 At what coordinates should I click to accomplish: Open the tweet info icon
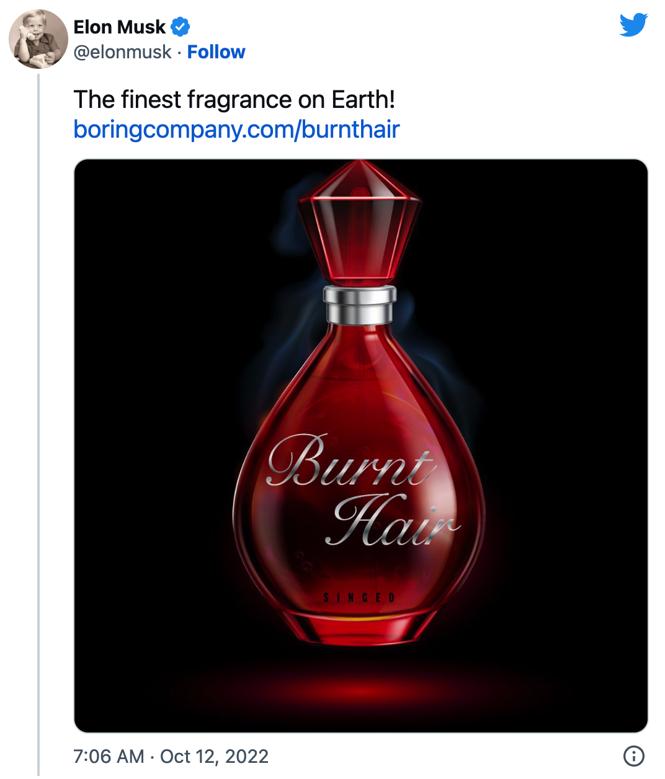pos(633,756)
